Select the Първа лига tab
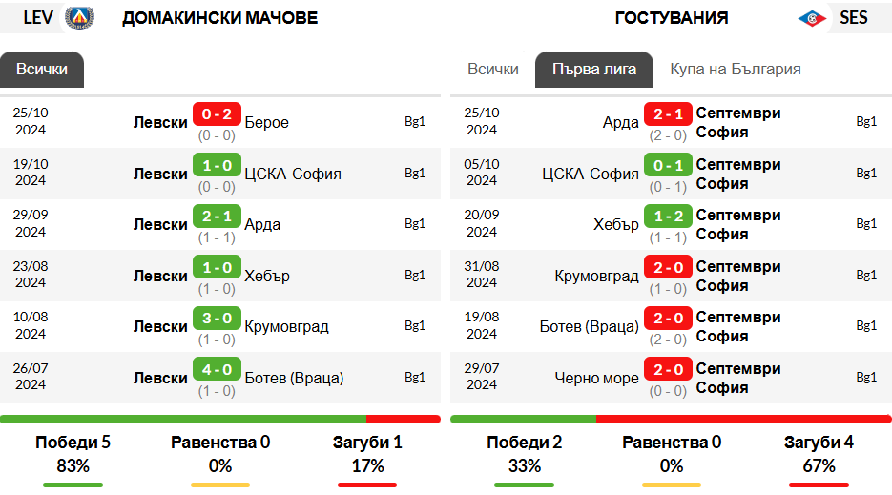892x495 pixels. [x=594, y=70]
